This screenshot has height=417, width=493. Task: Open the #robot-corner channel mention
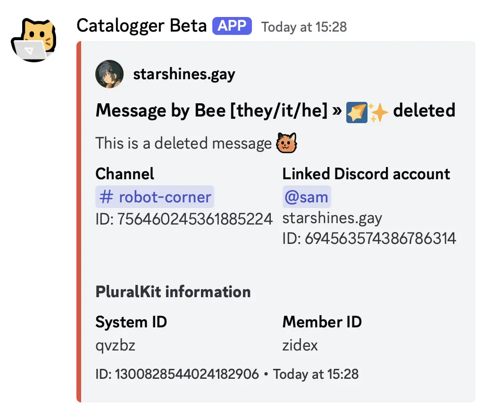155,197
